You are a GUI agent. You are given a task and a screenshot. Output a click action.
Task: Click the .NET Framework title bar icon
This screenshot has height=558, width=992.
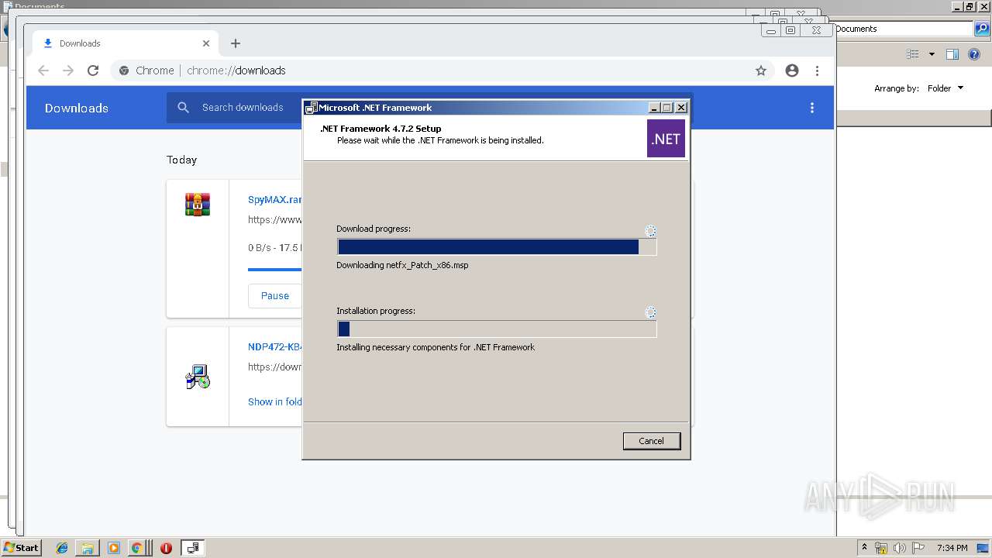click(x=312, y=108)
